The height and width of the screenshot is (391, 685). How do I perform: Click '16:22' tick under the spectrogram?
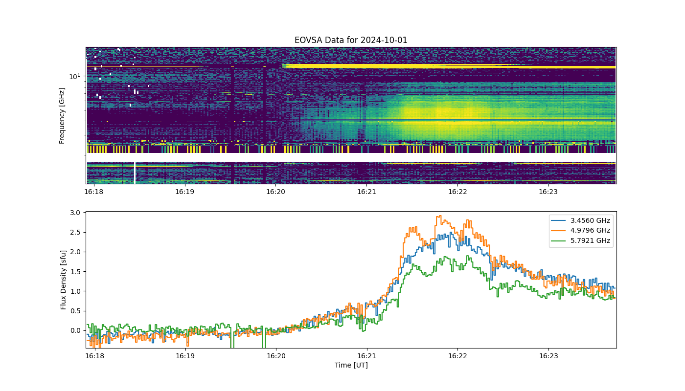(457, 192)
